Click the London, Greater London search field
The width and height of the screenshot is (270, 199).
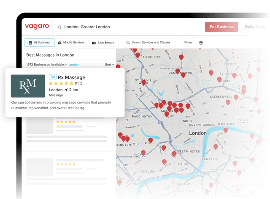[87, 27]
